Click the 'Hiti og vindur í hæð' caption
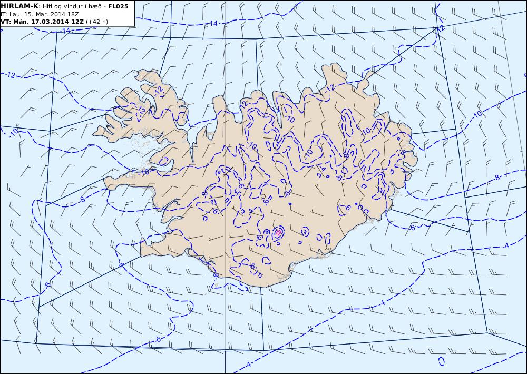Viewport: 527px width, 374px height. [x=72, y=6]
